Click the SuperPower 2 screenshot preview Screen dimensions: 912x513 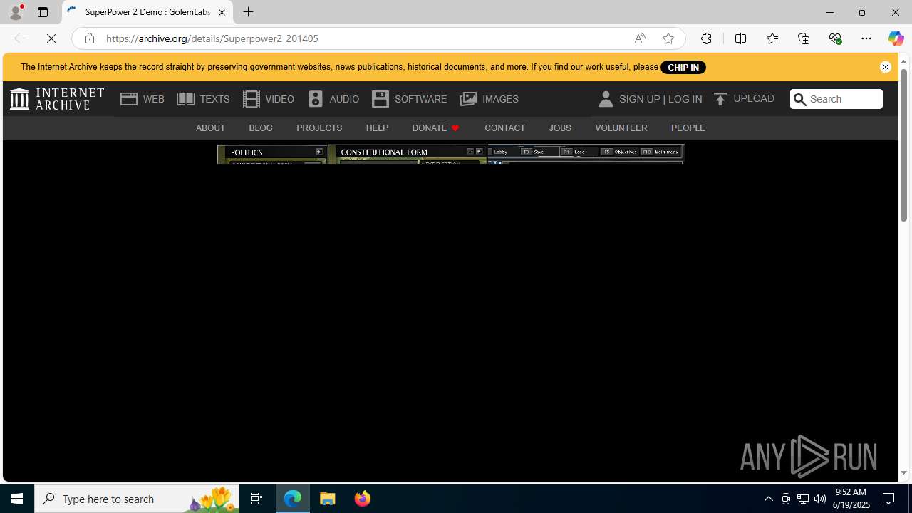point(450,154)
